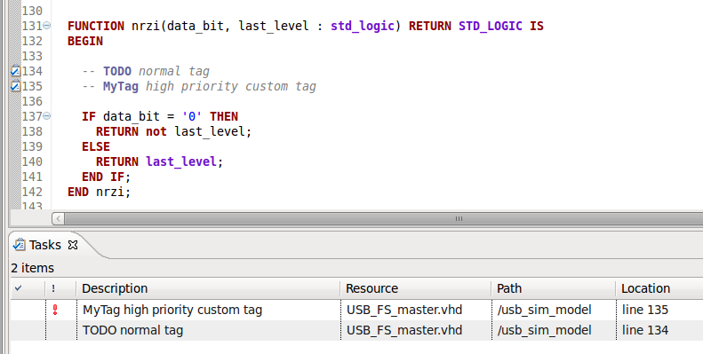The image size is (703, 354).
Task: Click USB_FS_master.vhd resource in TODO row
Action: tap(404, 330)
